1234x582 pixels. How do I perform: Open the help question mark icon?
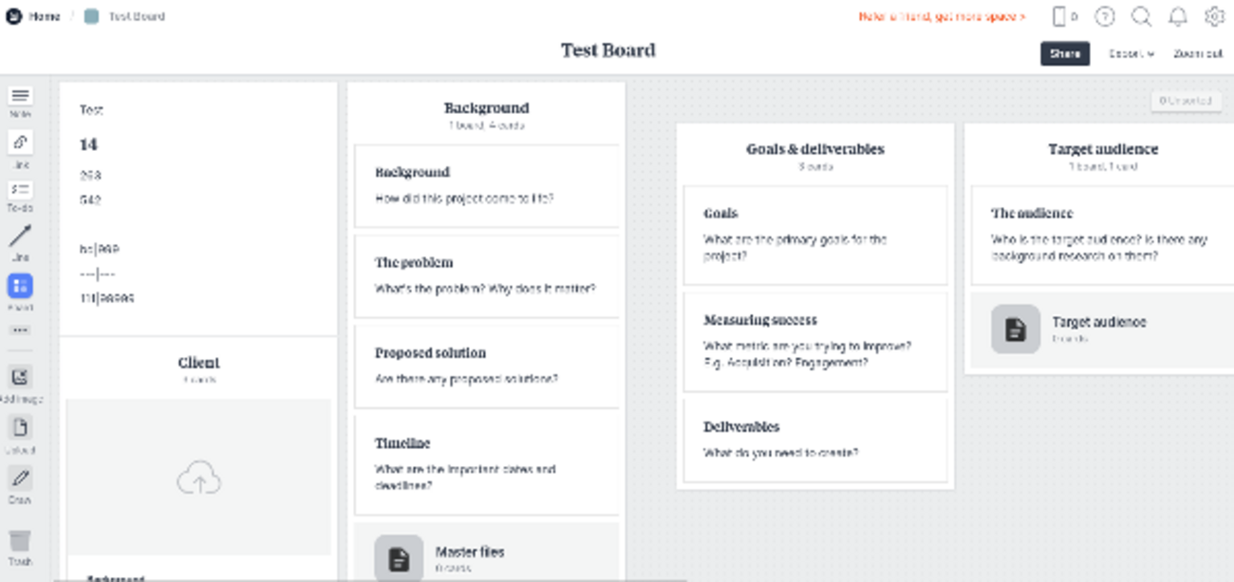click(x=1105, y=16)
